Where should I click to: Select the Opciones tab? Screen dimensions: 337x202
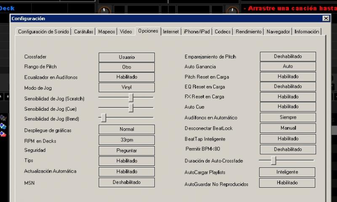coord(148,31)
